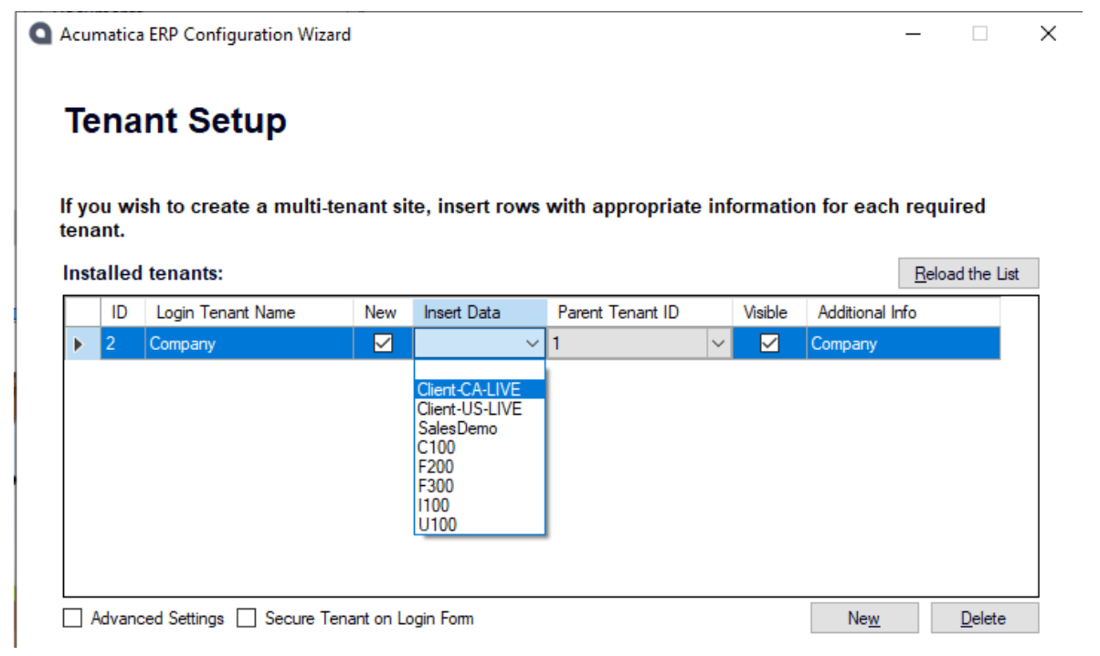The height and width of the screenshot is (656, 1100).
Task: Click the Additional Info column header
Action: click(x=903, y=312)
